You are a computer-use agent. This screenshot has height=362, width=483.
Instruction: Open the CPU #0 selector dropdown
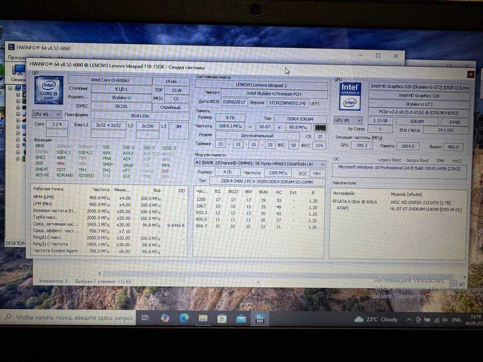tap(47, 114)
